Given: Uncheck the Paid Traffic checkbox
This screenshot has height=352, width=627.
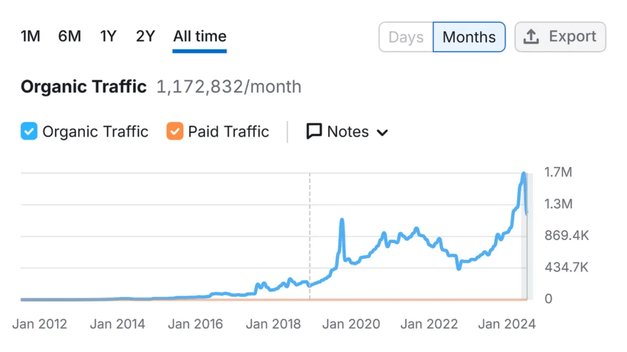Looking at the screenshot, I should [x=175, y=131].
